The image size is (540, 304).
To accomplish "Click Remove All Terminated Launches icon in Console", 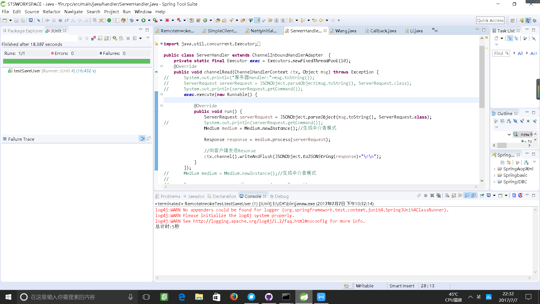I will 438,196.
